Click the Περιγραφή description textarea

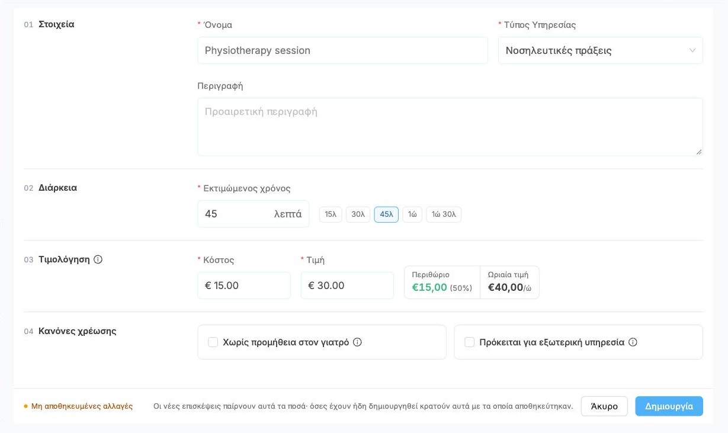point(450,127)
